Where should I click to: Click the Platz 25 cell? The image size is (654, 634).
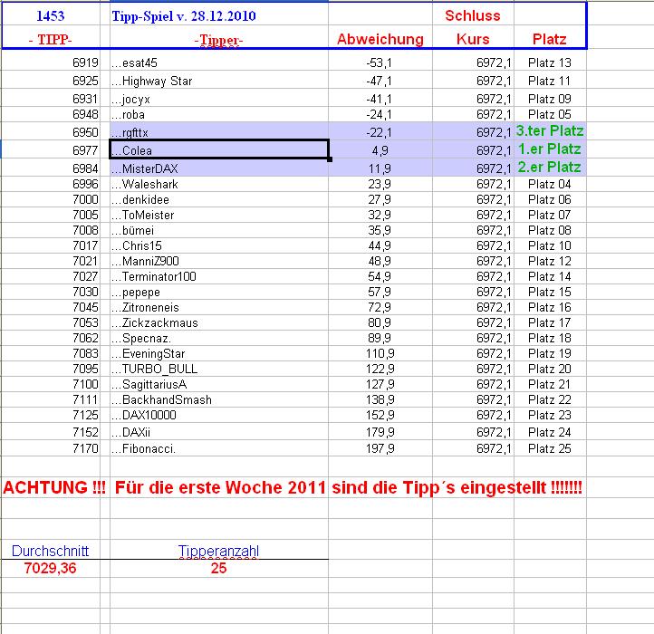[x=550, y=448]
